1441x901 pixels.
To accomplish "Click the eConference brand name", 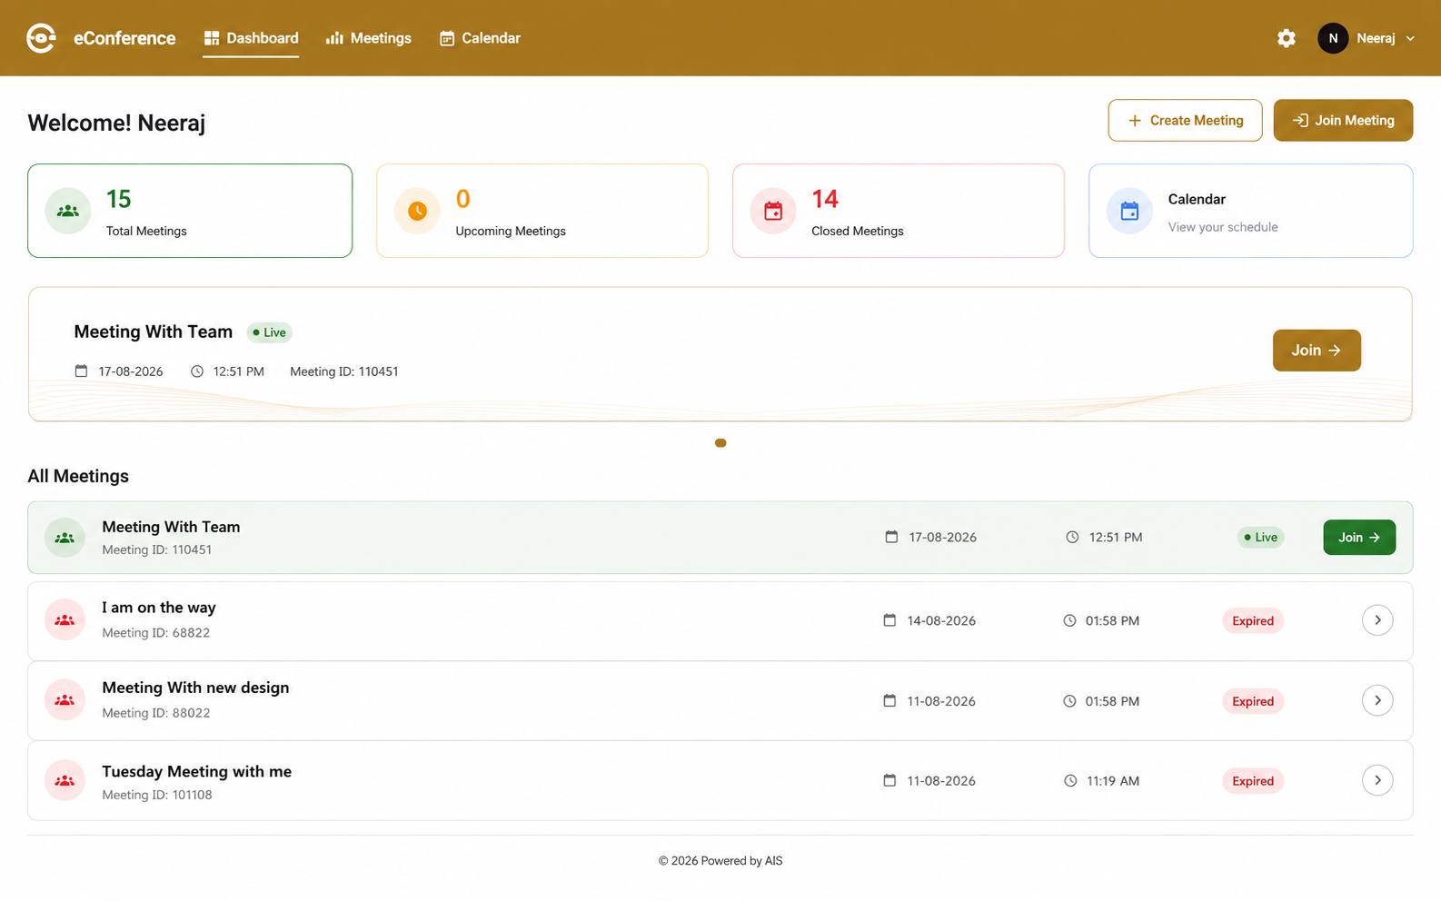I will coord(124,38).
